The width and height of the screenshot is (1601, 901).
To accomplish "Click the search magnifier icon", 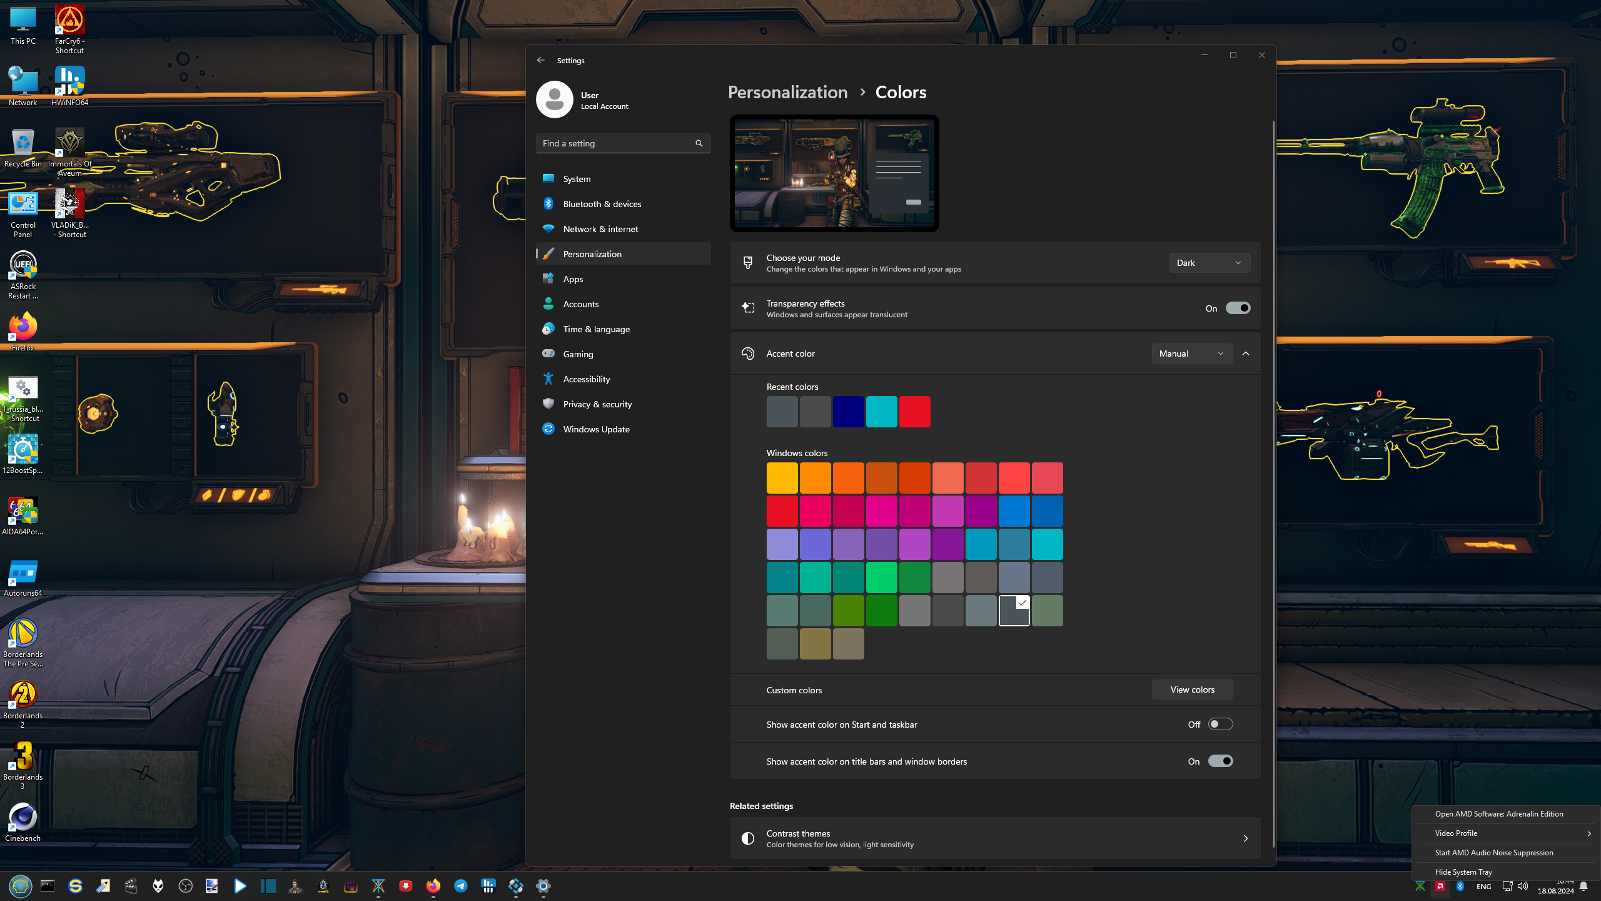I will pos(699,143).
